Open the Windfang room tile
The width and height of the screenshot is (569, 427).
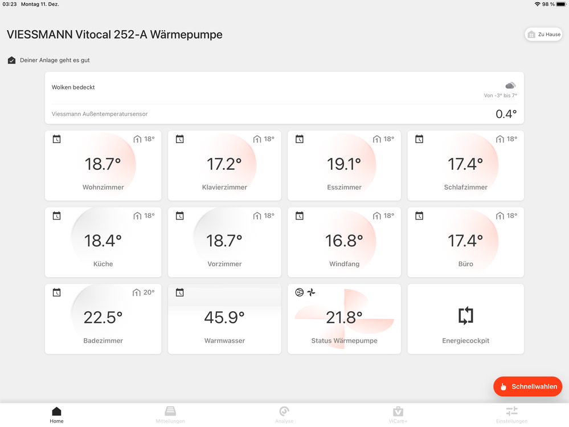(x=344, y=242)
